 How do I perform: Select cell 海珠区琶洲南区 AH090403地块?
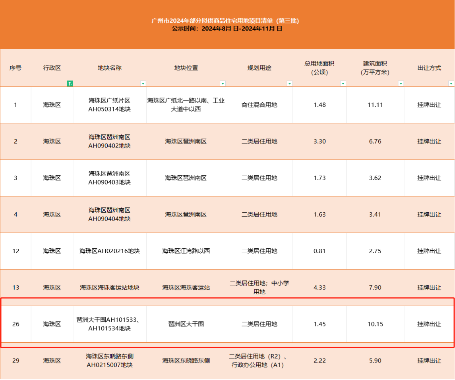coord(110,178)
